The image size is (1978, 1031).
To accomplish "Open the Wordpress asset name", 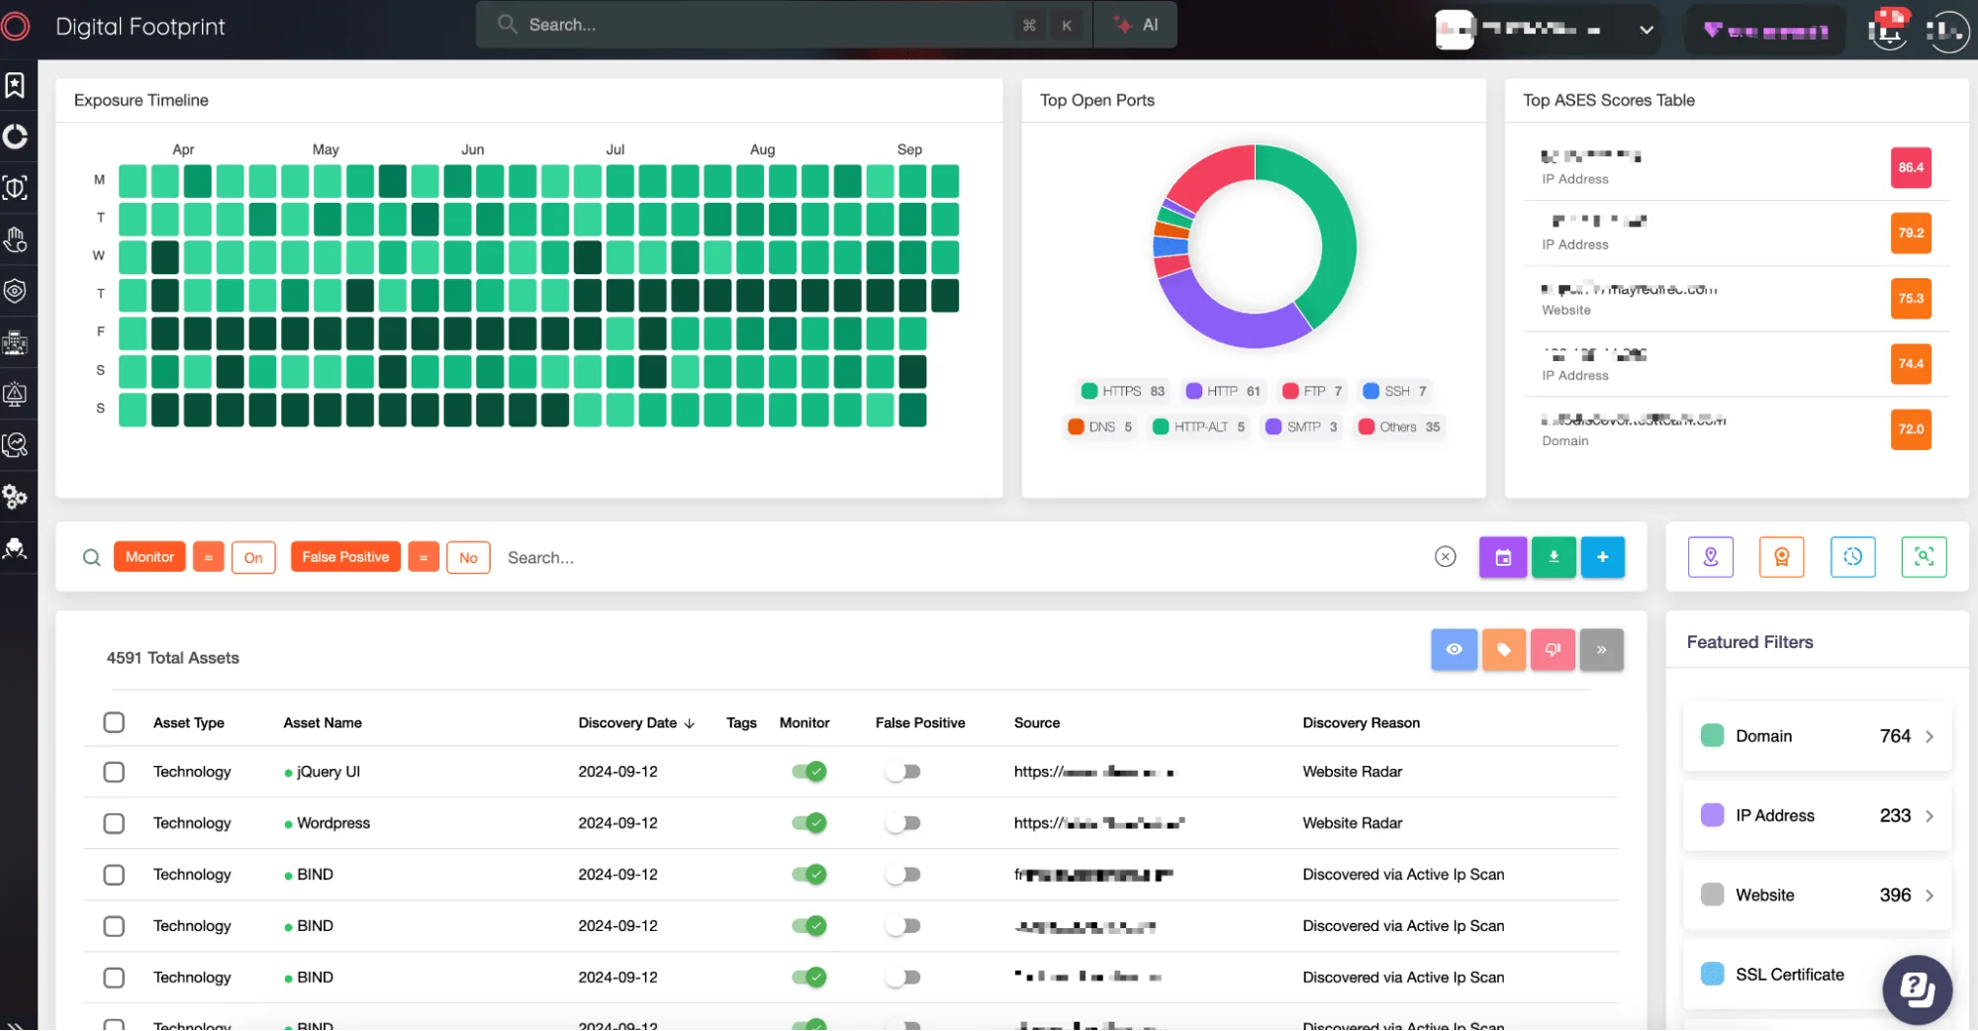I will point(333,823).
